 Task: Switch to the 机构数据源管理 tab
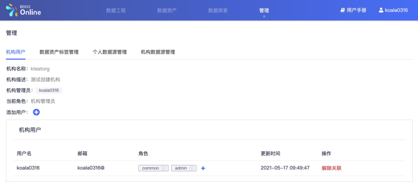158,52
